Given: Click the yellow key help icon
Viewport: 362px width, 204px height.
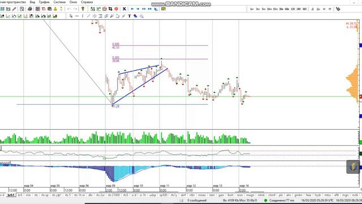Looking at the screenshot, I should tap(83, 9).
